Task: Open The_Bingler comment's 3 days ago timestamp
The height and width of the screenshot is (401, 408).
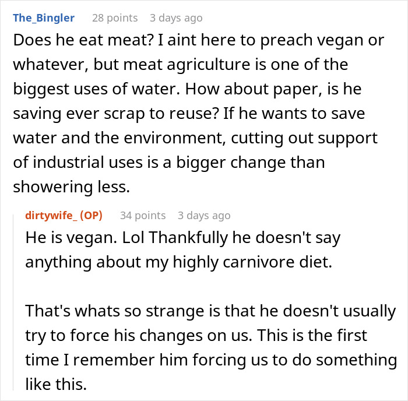Action: pyautogui.click(x=177, y=17)
